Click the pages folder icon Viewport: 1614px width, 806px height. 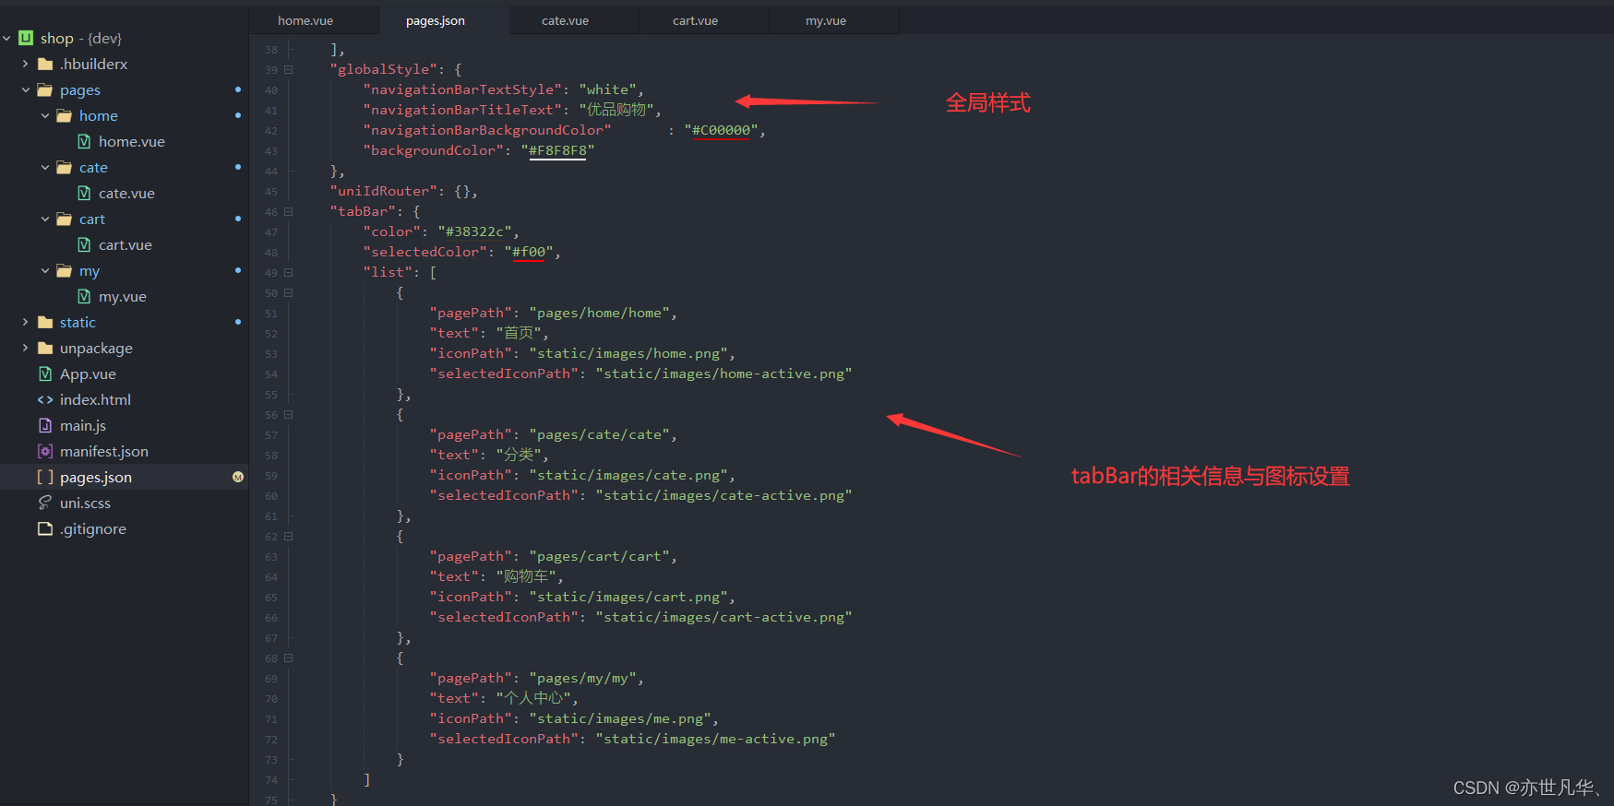coord(45,89)
